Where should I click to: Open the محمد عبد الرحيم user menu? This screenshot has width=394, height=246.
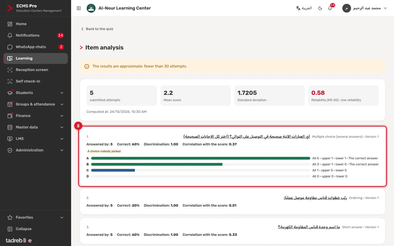tap(365, 8)
